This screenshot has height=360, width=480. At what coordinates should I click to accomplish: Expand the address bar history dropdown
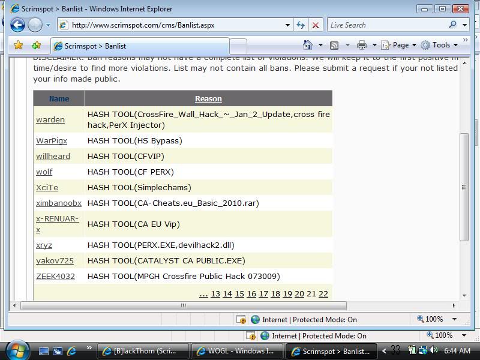tap(288, 25)
